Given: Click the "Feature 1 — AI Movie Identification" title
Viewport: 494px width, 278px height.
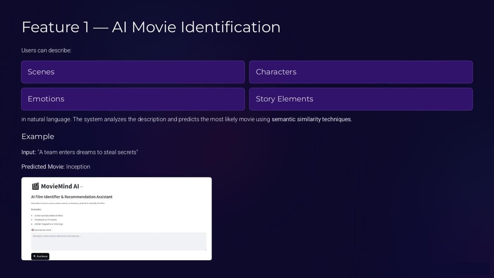Looking at the screenshot, I should pos(151,27).
